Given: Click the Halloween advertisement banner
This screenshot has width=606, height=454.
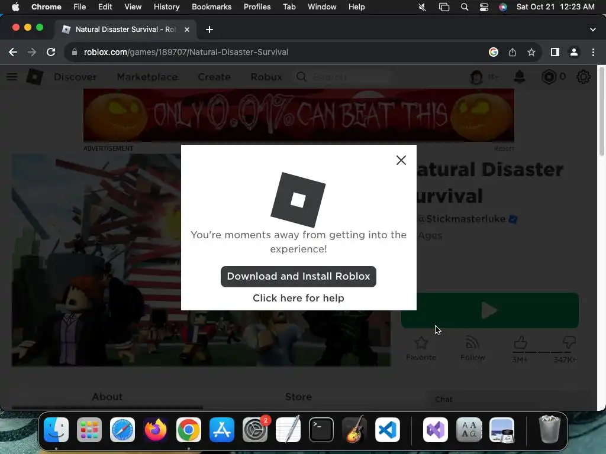Looking at the screenshot, I should point(299,115).
